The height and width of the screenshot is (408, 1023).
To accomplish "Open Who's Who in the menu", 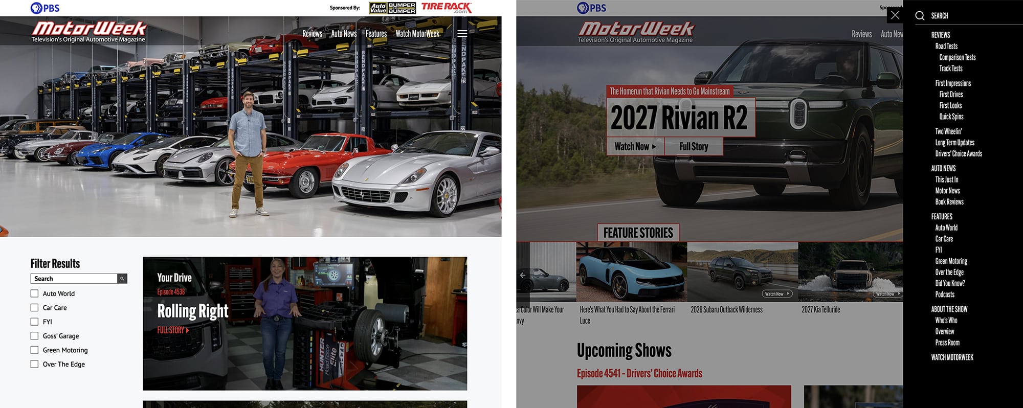I will pos(946,321).
